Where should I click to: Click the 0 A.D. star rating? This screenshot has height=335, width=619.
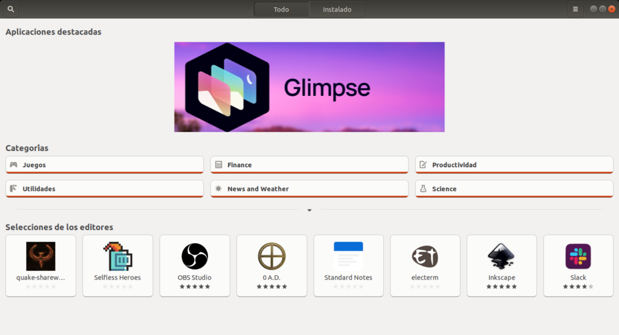point(271,287)
